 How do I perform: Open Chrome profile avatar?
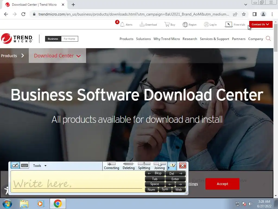tap(263, 14)
